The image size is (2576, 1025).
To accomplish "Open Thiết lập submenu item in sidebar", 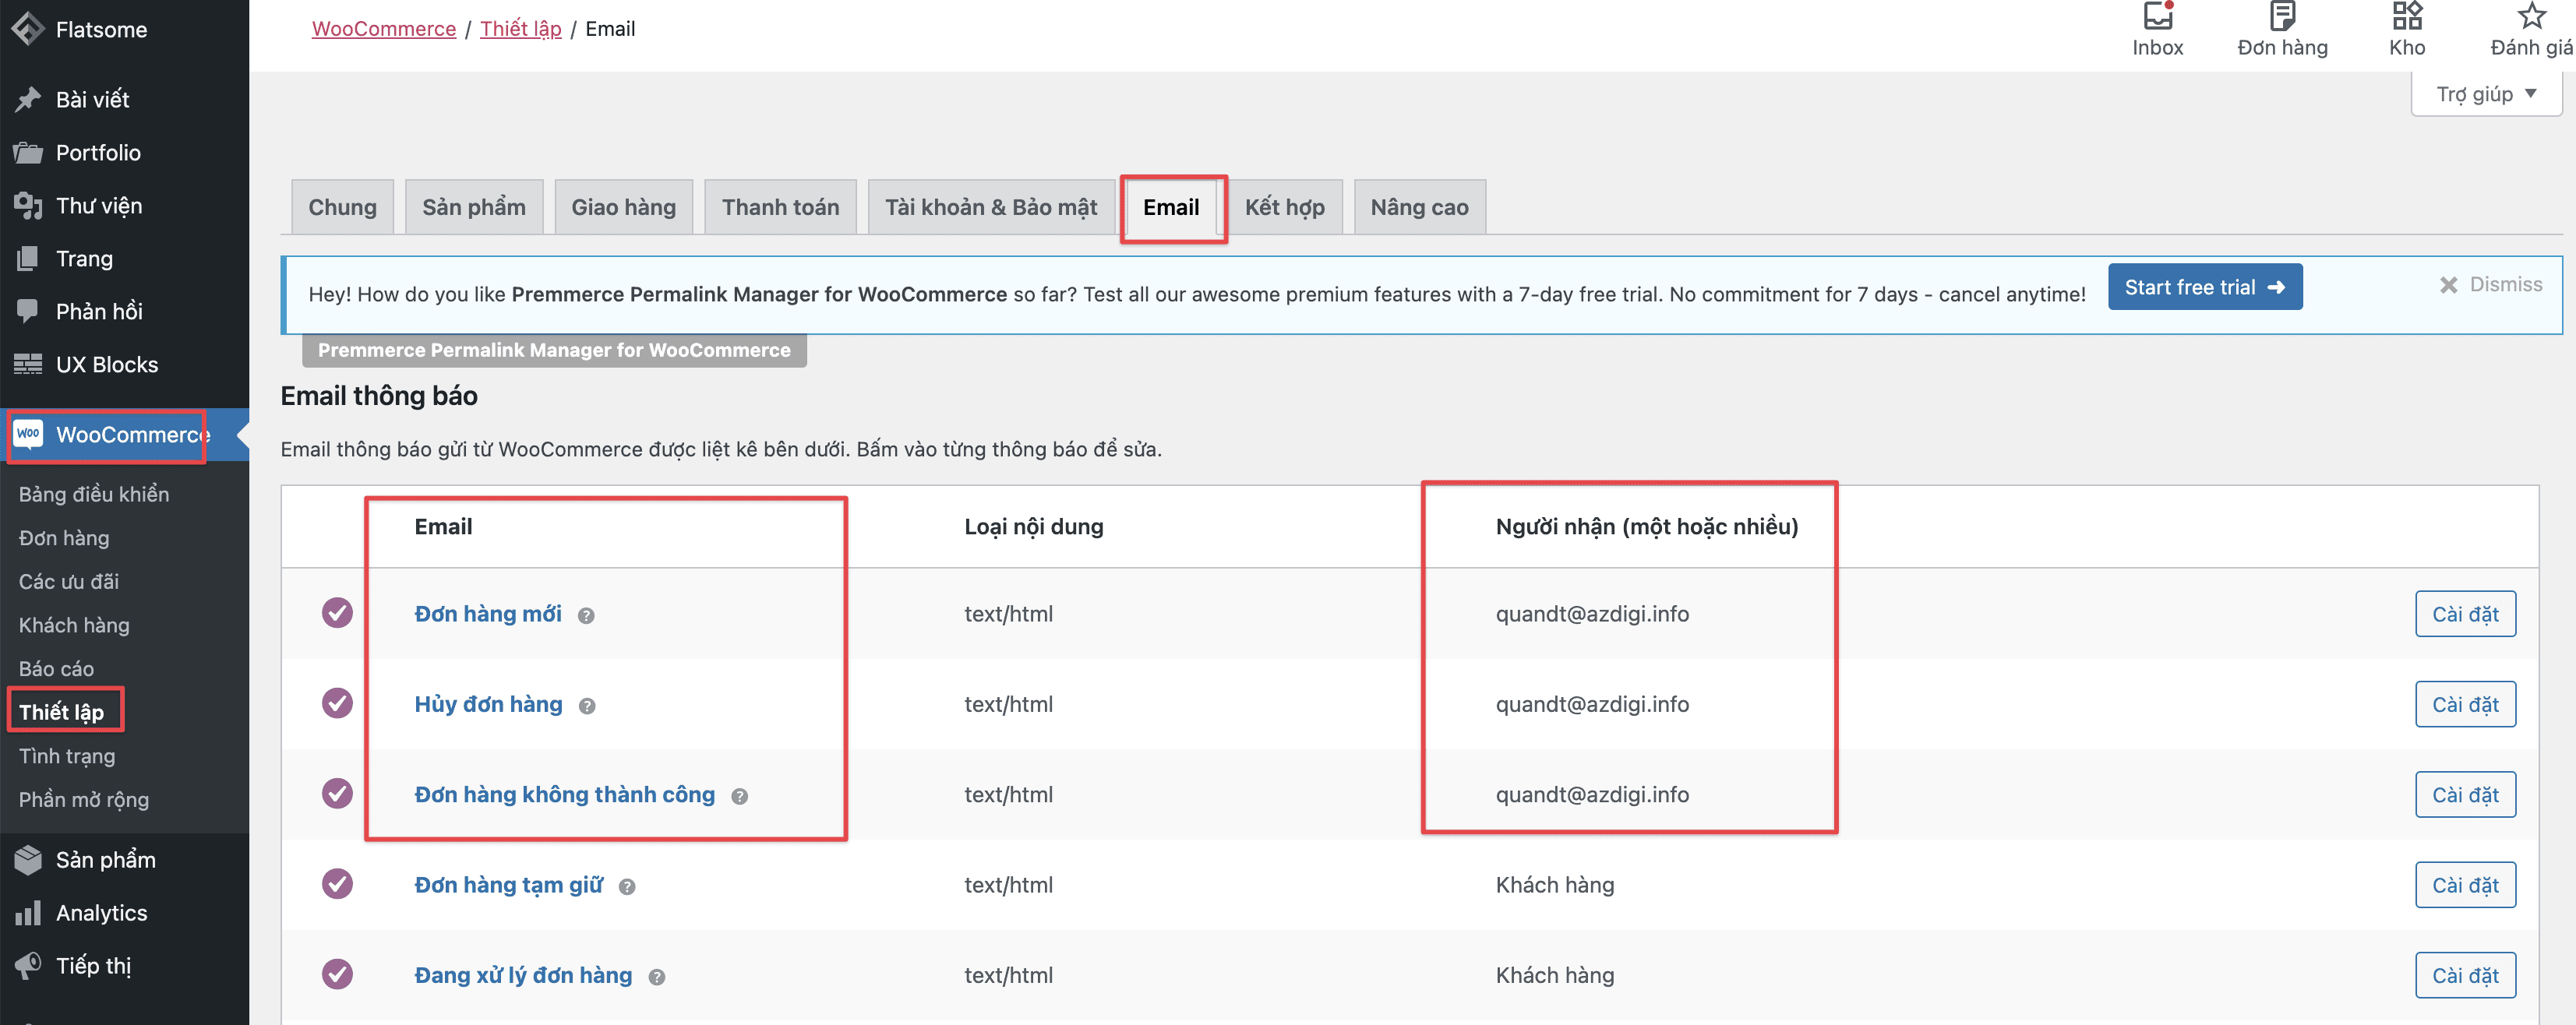I will point(61,712).
